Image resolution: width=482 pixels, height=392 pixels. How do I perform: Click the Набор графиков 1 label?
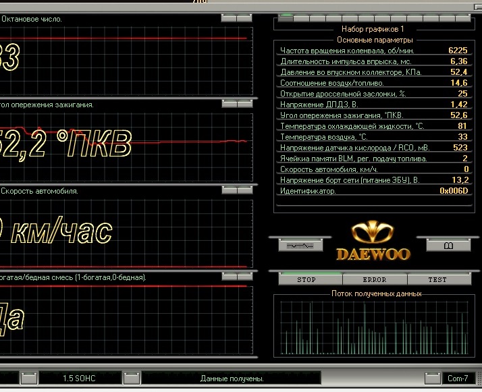[x=373, y=29]
